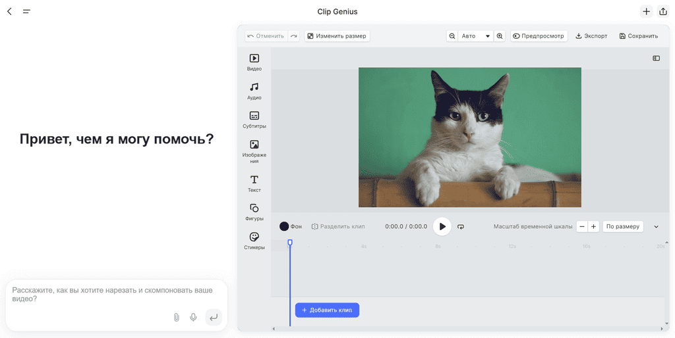Open the Фон background color swatch
The height and width of the screenshot is (338, 675).
coord(284,226)
